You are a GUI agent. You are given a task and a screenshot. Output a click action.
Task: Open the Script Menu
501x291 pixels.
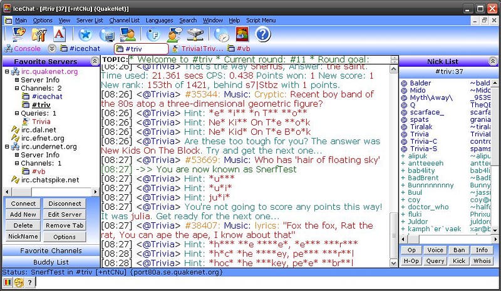261,21
